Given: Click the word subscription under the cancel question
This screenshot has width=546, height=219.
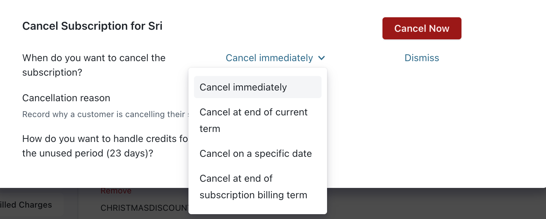Looking at the screenshot, I should (x=52, y=73).
